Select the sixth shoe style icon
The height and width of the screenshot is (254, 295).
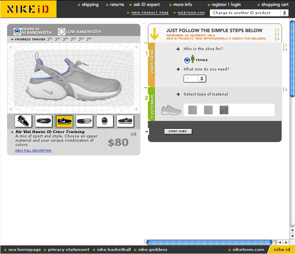[x=125, y=121]
